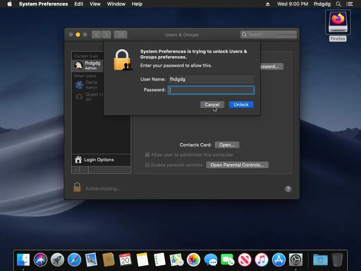Click the Unlock button
Viewport: 361px width, 271px height.
tap(241, 104)
